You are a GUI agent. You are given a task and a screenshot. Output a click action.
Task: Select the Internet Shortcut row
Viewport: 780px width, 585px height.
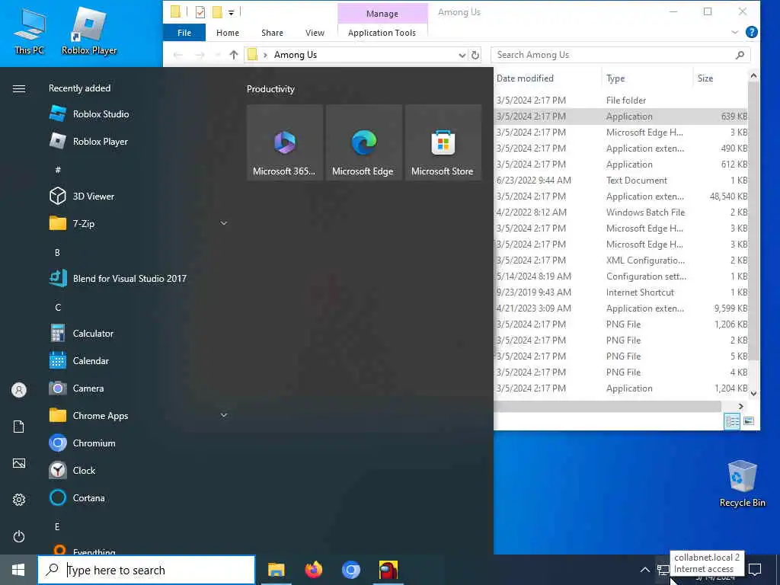[x=622, y=292]
